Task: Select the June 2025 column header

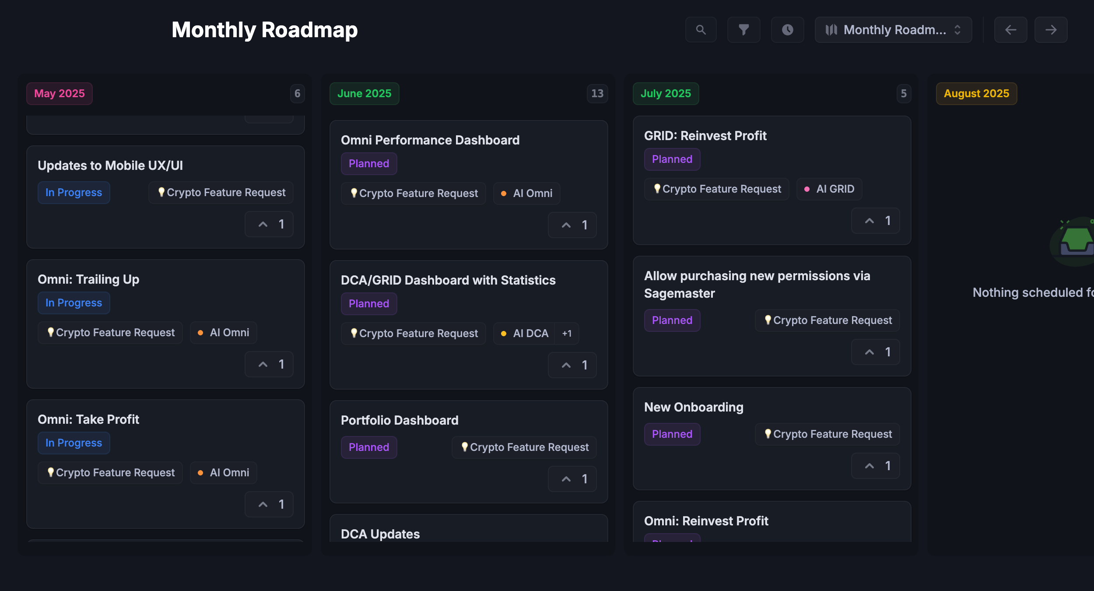Action: [x=364, y=94]
